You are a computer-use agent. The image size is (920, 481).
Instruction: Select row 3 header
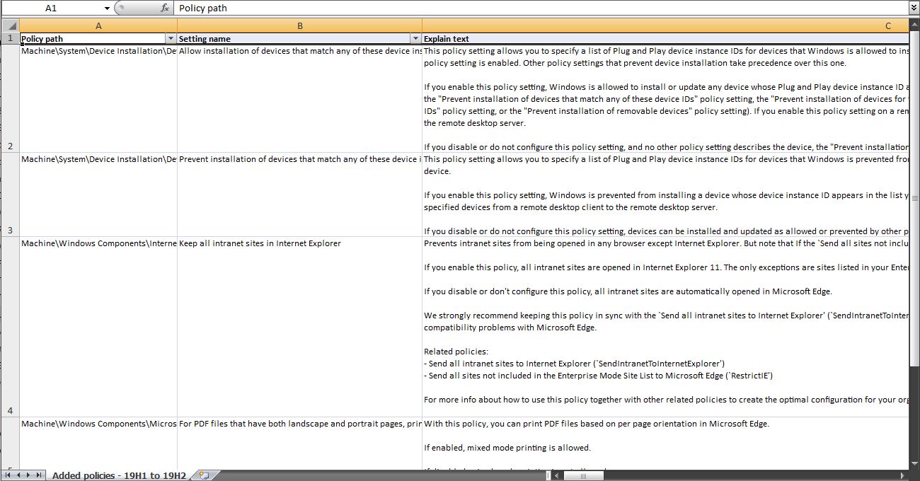(x=10, y=195)
